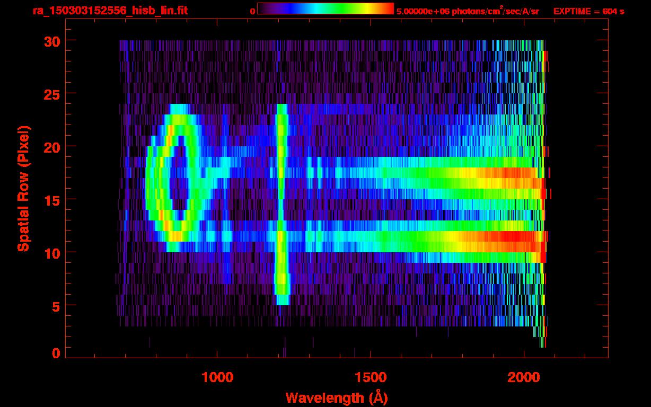The width and height of the screenshot is (651, 407).
Task: Click the Spatial Row (Pixel) axis title
Action: pos(23,189)
